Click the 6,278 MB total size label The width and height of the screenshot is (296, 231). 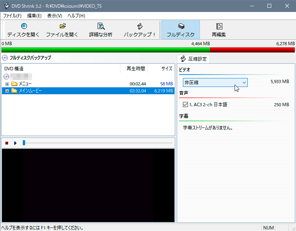click(286, 44)
